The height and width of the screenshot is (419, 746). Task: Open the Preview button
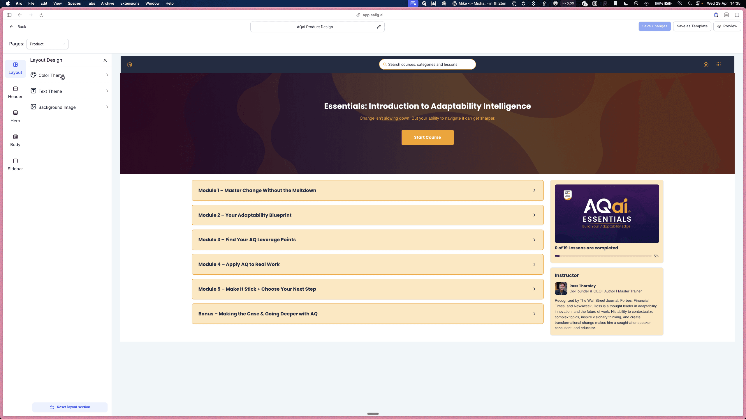[727, 26]
